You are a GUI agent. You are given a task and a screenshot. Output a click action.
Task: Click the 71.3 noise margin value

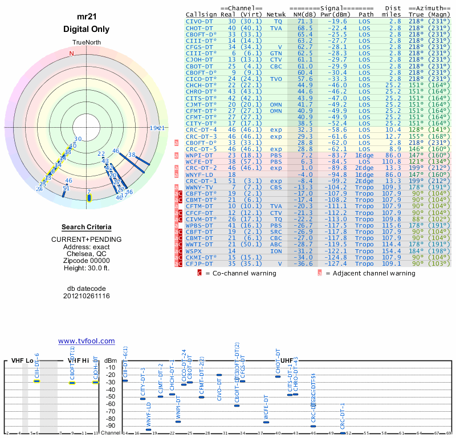(305, 22)
